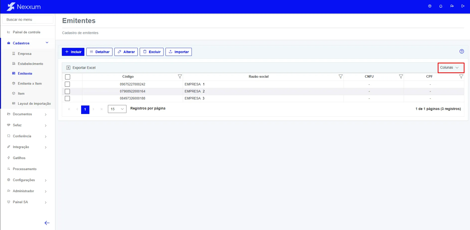Focus the Buscar no menu search field
The width and height of the screenshot is (470, 230).
click(28, 20)
